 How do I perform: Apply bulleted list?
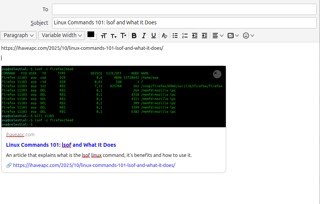[x=175, y=36]
